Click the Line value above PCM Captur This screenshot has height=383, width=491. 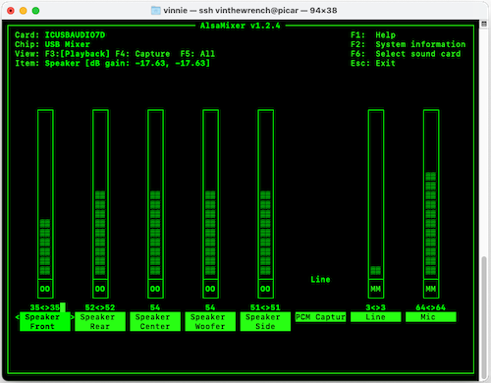click(x=320, y=279)
